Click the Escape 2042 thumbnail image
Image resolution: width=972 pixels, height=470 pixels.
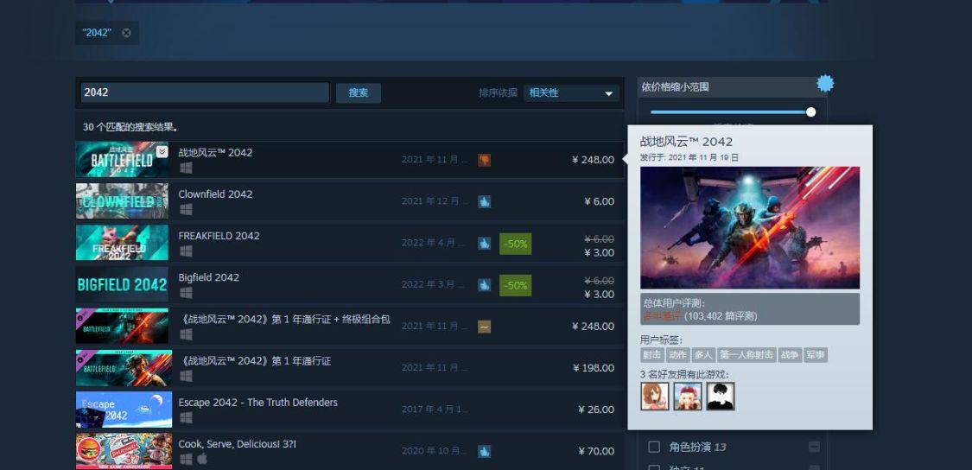point(124,410)
